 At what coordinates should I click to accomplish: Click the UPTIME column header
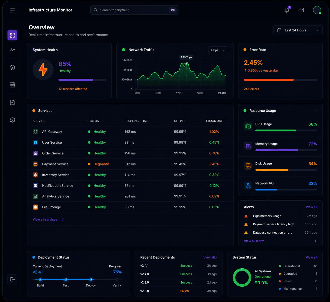pyautogui.click(x=180, y=121)
